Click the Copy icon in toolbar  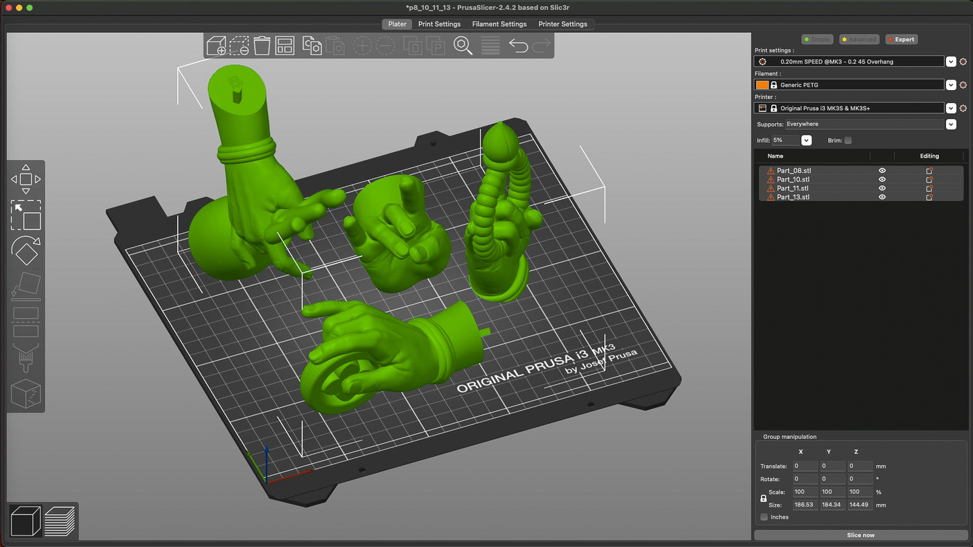point(312,46)
